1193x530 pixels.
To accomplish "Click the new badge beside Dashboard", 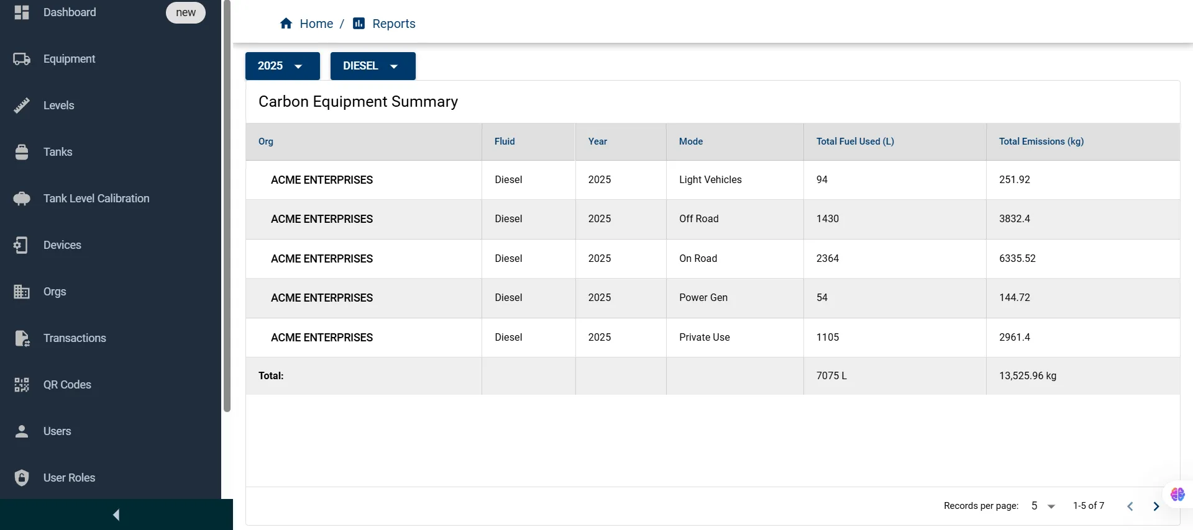I will (x=186, y=12).
